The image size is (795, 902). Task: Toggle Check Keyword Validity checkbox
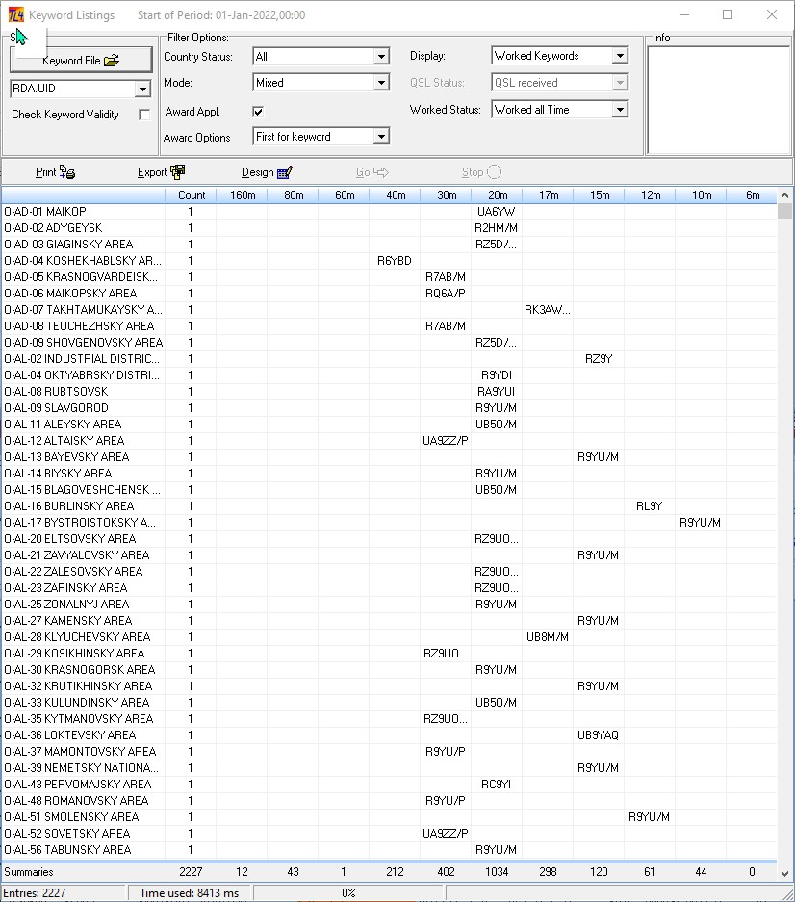(144, 115)
